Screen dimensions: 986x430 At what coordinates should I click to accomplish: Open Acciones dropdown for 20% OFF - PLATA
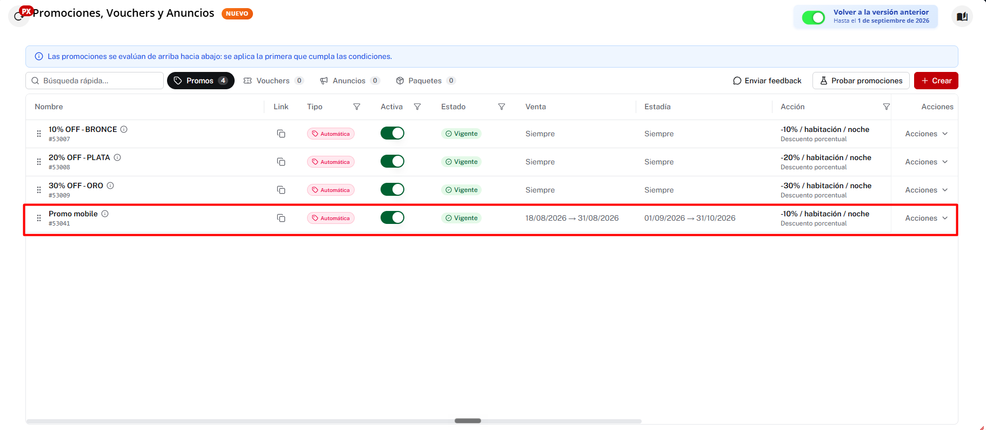point(927,162)
